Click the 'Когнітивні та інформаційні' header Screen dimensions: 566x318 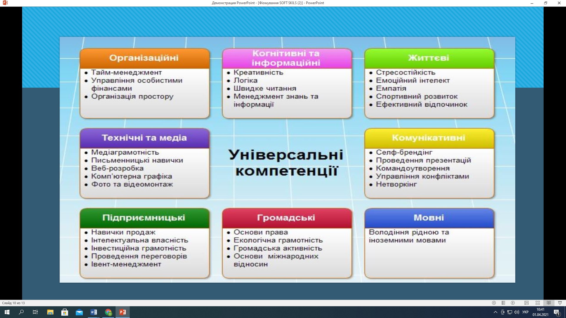[286, 58]
